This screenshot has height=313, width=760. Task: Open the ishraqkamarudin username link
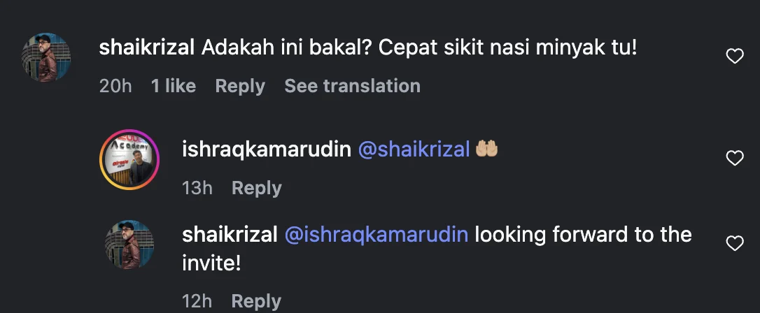coord(266,150)
